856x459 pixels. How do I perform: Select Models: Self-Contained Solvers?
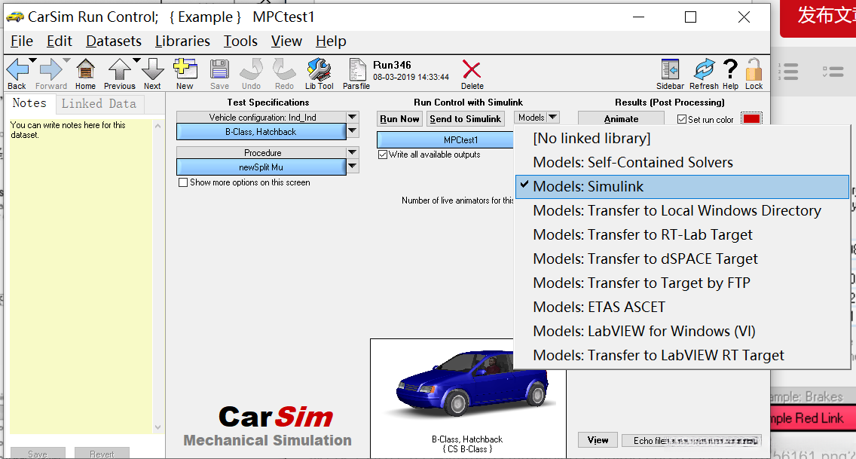pyautogui.click(x=683, y=163)
